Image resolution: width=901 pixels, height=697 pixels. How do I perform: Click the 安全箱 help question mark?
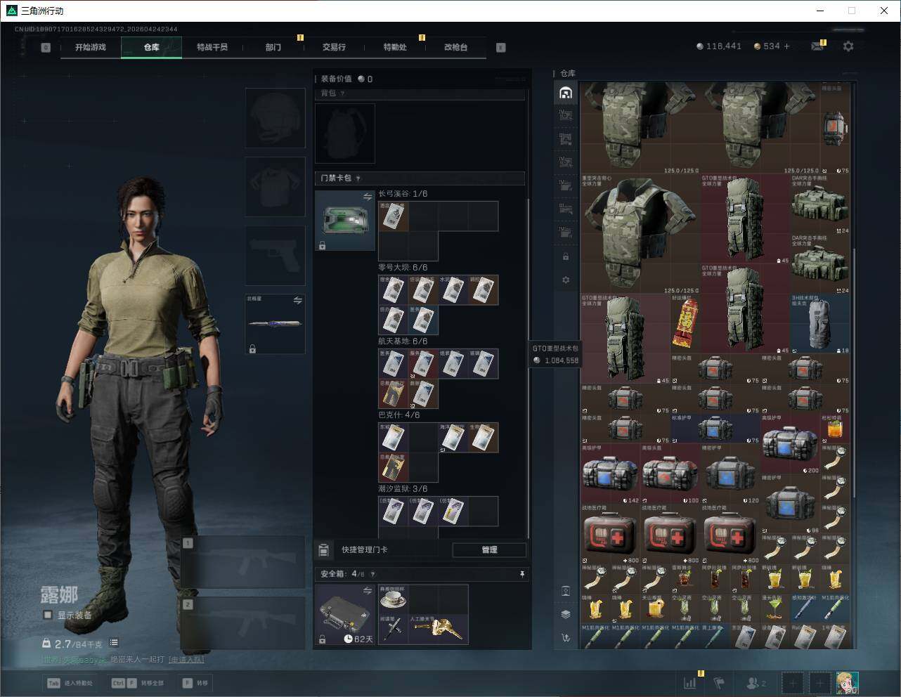pos(372,574)
